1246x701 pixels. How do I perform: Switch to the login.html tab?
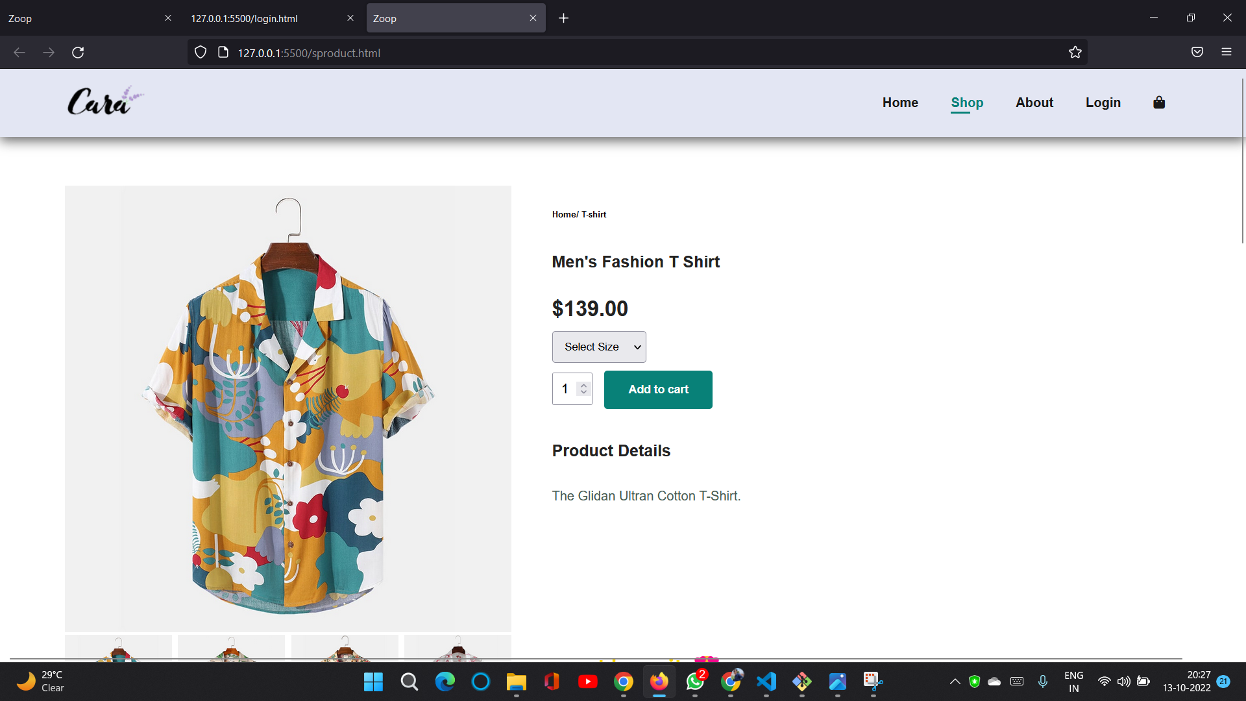[x=266, y=18]
